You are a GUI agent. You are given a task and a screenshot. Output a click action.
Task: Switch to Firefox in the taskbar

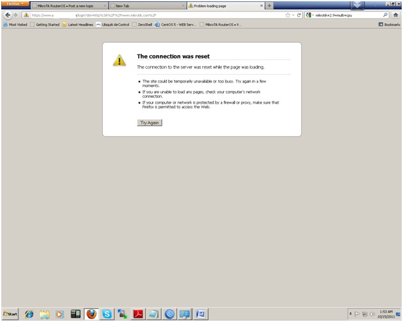(x=91, y=314)
